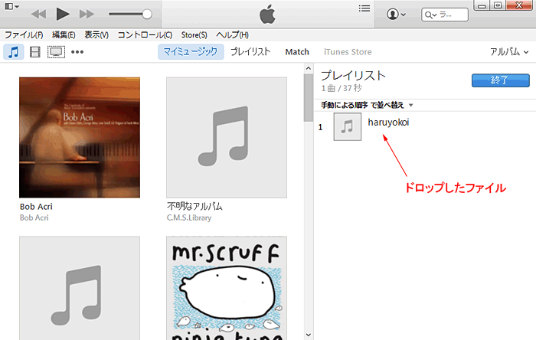536x340 pixels.
Task: Open the ヘルプ(H) menu
Action: click(233, 35)
